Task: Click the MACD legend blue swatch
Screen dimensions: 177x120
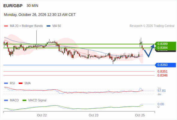Action: coord(6,100)
